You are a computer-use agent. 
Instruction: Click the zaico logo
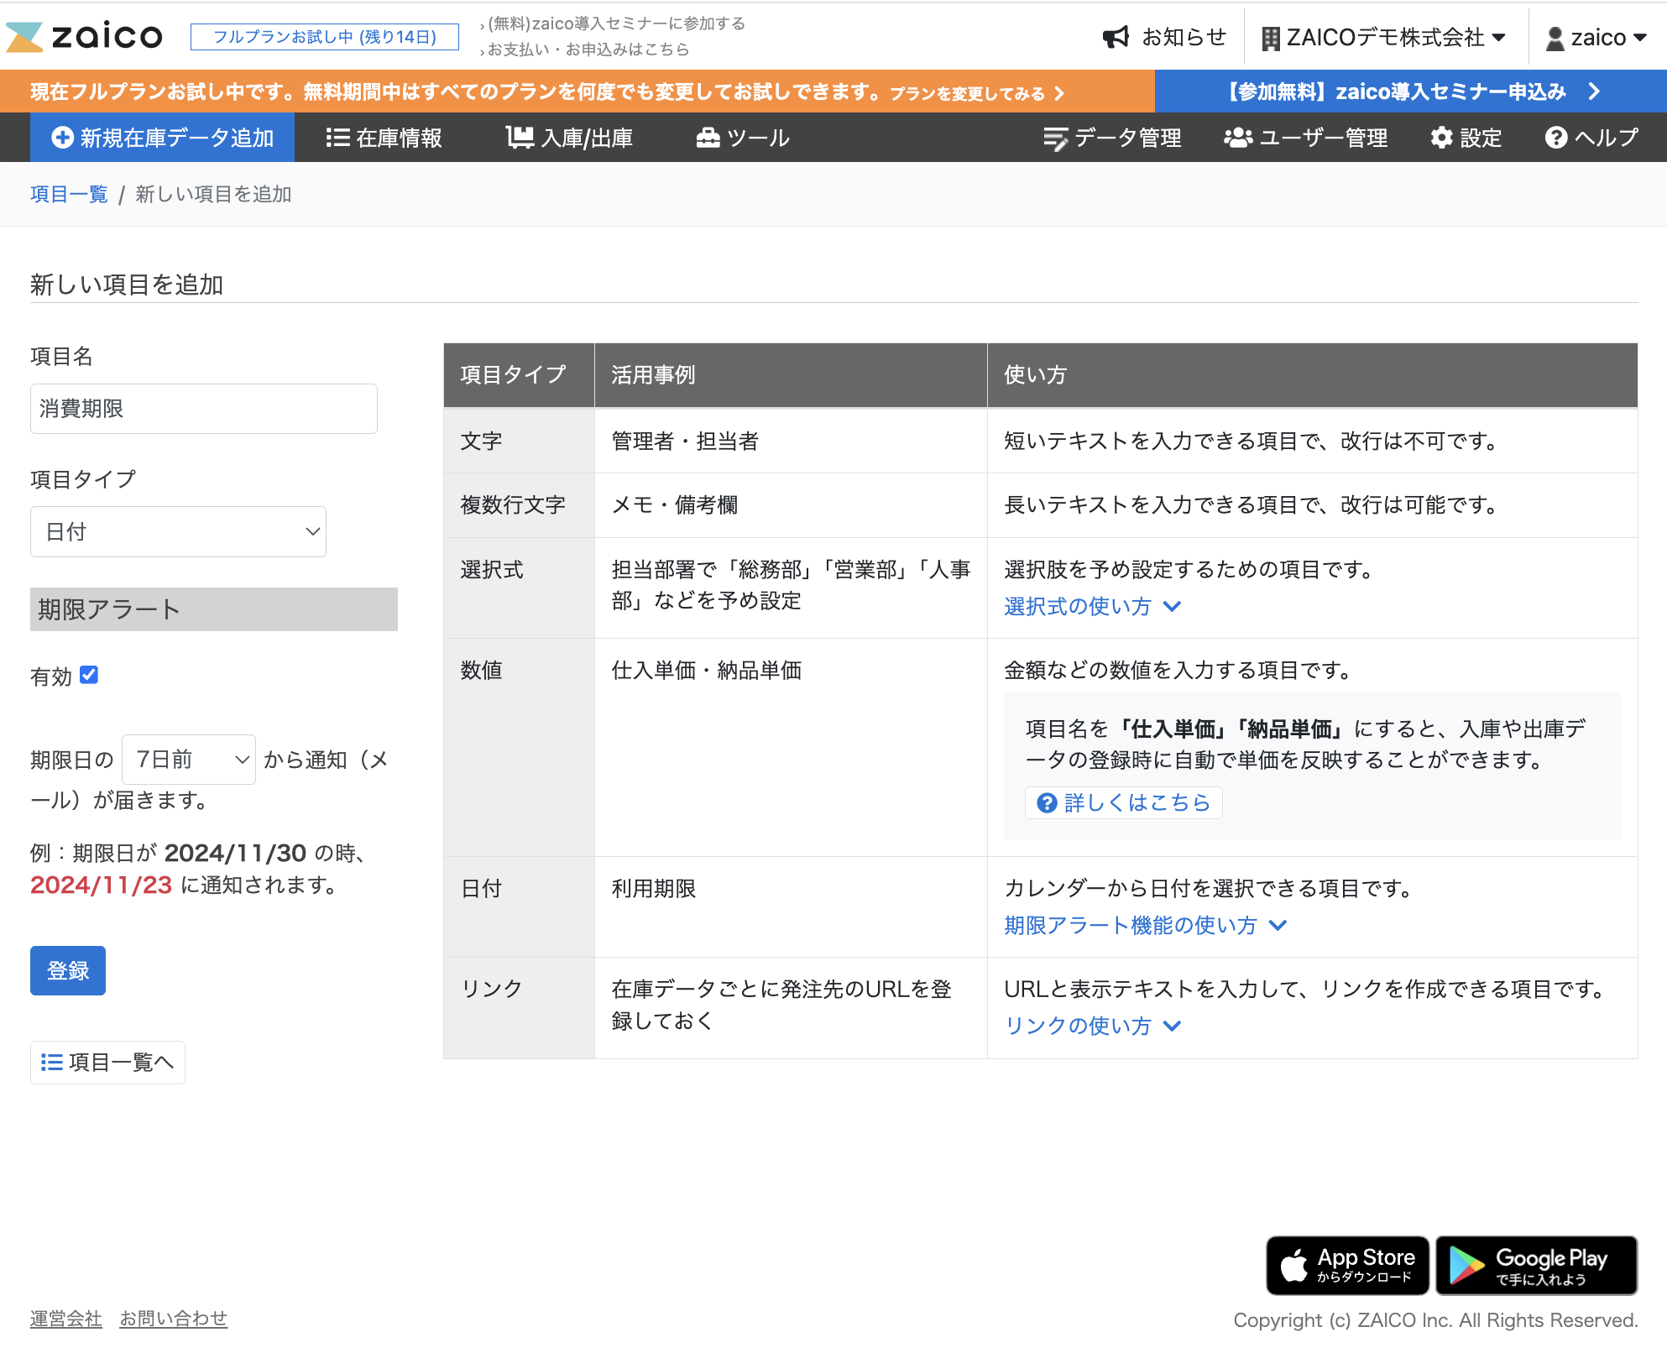pyautogui.click(x=85, y=37)
